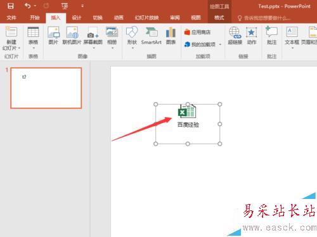Image resolution: width=317 pixels, height=237 pixels.
Task: Click the greyed Redo icon
Action: pos(46,6)
